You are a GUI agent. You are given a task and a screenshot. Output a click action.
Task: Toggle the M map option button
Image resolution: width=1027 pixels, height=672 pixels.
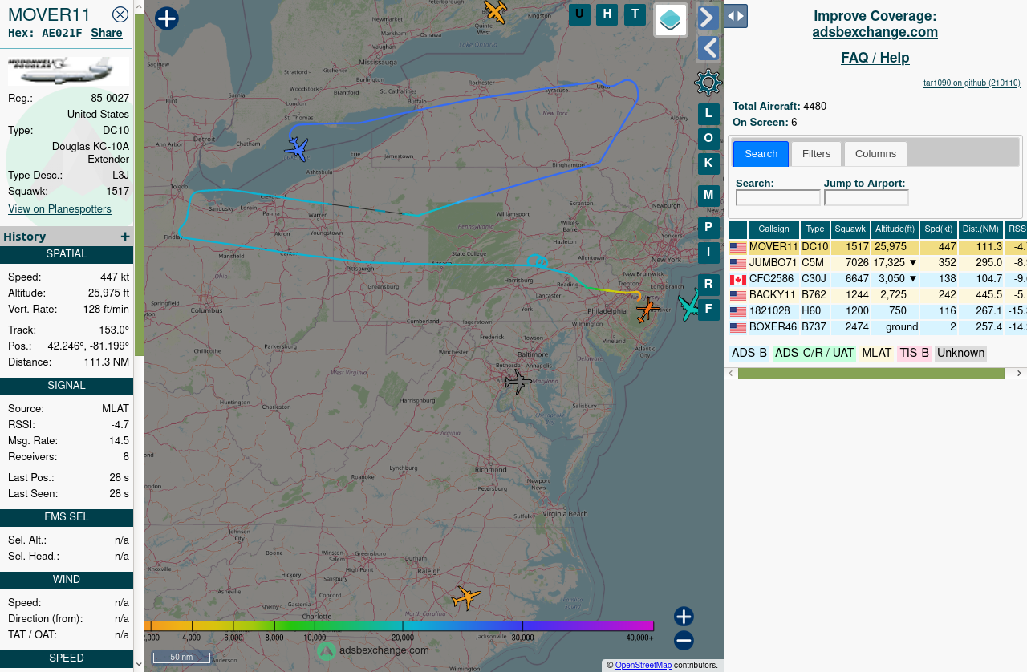pos(708,196)
